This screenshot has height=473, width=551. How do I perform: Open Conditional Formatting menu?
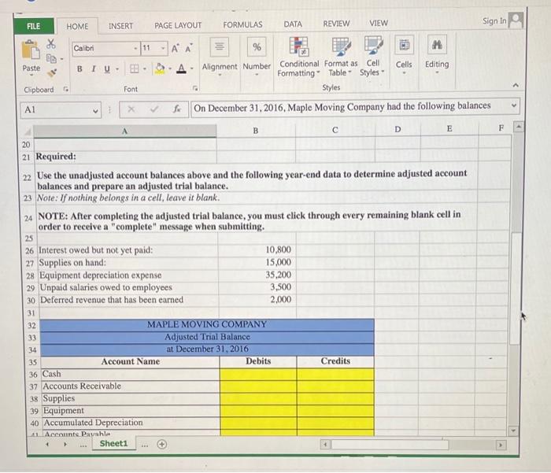298,57
